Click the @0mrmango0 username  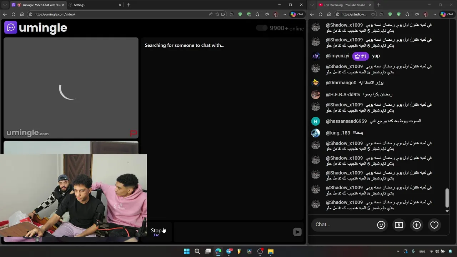[x=341, y=83]
